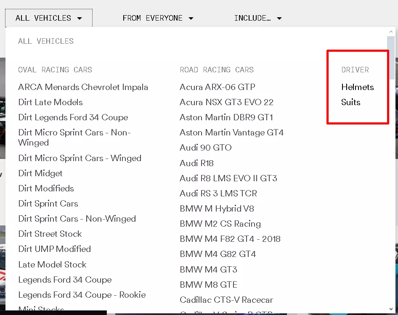Expand the ALL VEHICLES dropdown
The width and height of the screenshot is (398, 315).
pyautogui.click(x=48, y=18)
